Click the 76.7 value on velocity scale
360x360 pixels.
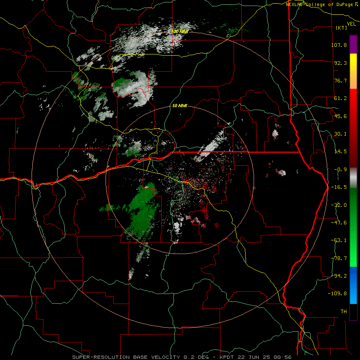point(340,80)
